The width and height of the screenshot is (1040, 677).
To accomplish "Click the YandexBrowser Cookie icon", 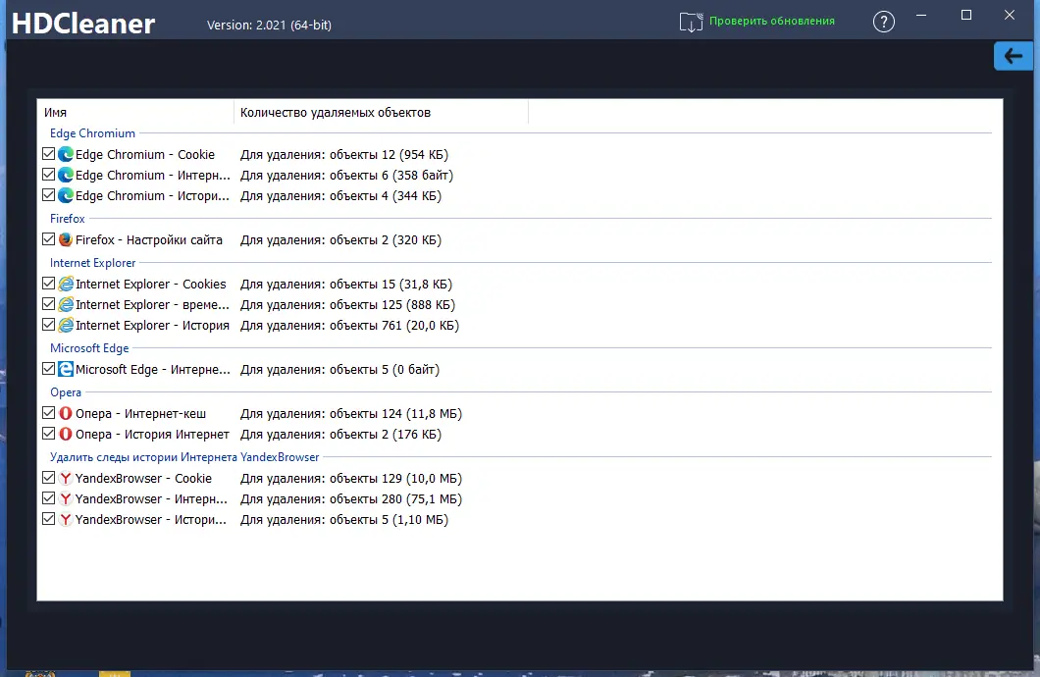I will (66, 478).
